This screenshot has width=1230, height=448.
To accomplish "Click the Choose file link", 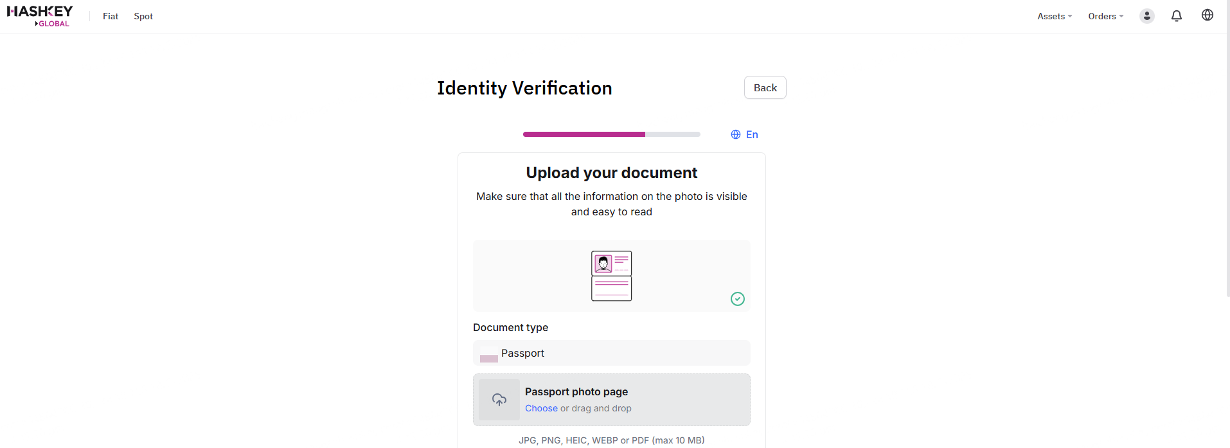I will coord(541,408).
